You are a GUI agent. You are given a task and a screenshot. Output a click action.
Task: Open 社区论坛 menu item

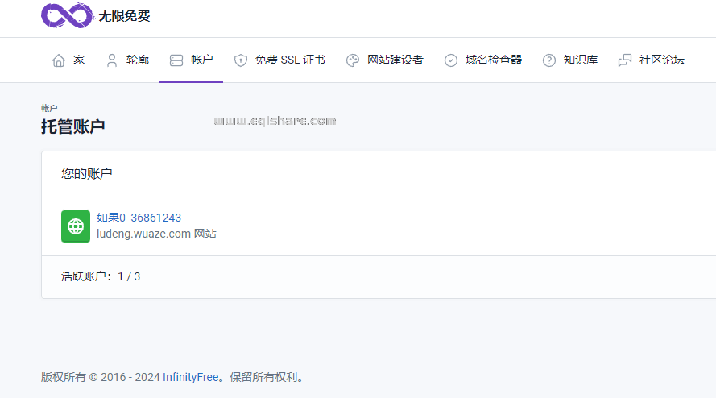tap(651, 60)
